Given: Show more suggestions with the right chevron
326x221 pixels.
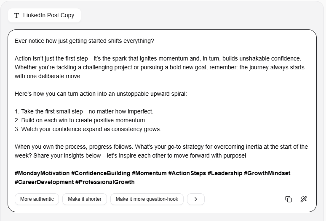Looking at the screenshot, I should click(196, 199).
